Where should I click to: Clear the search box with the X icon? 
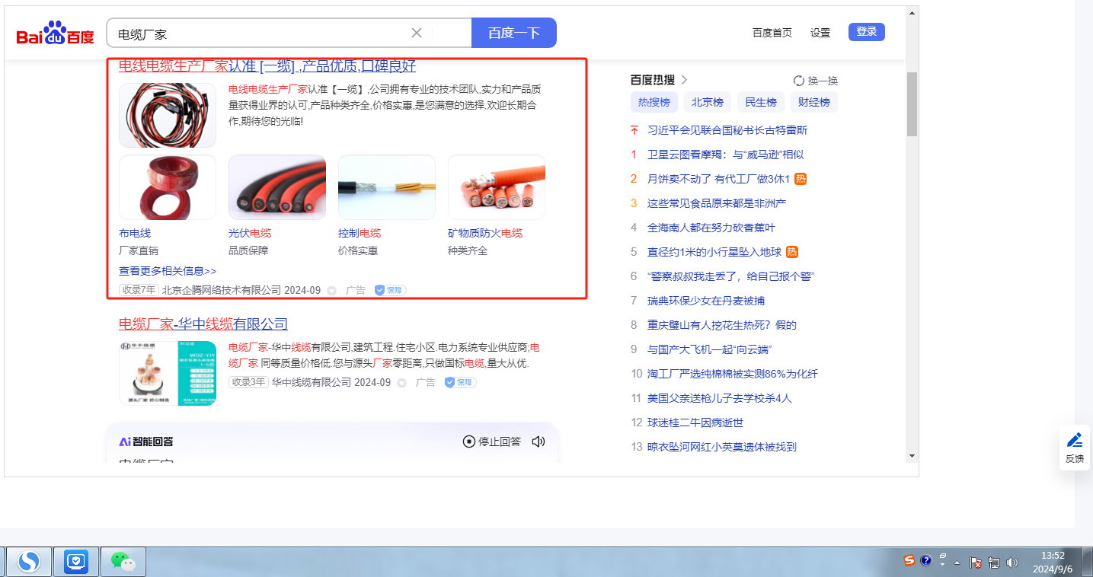(x=417, y=33)
